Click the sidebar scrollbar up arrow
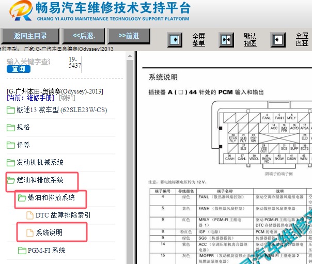Screen dimensions: 312x264 [130, 56]
